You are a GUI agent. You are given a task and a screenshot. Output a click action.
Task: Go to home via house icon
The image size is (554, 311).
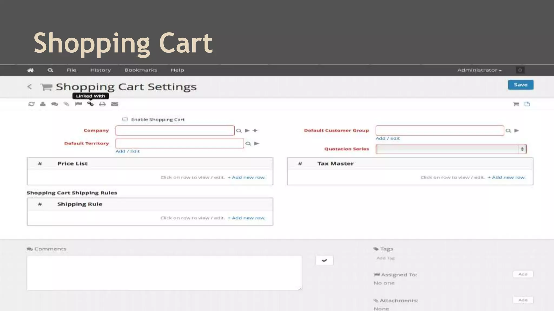click(30, 70)
